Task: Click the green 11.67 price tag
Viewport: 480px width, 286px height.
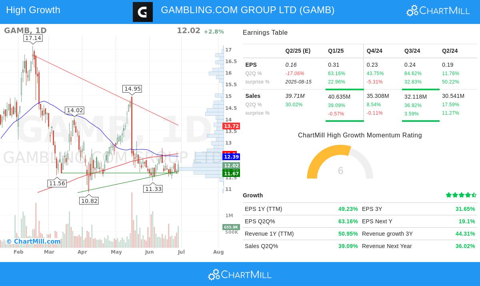Action: tap(231, 173)
